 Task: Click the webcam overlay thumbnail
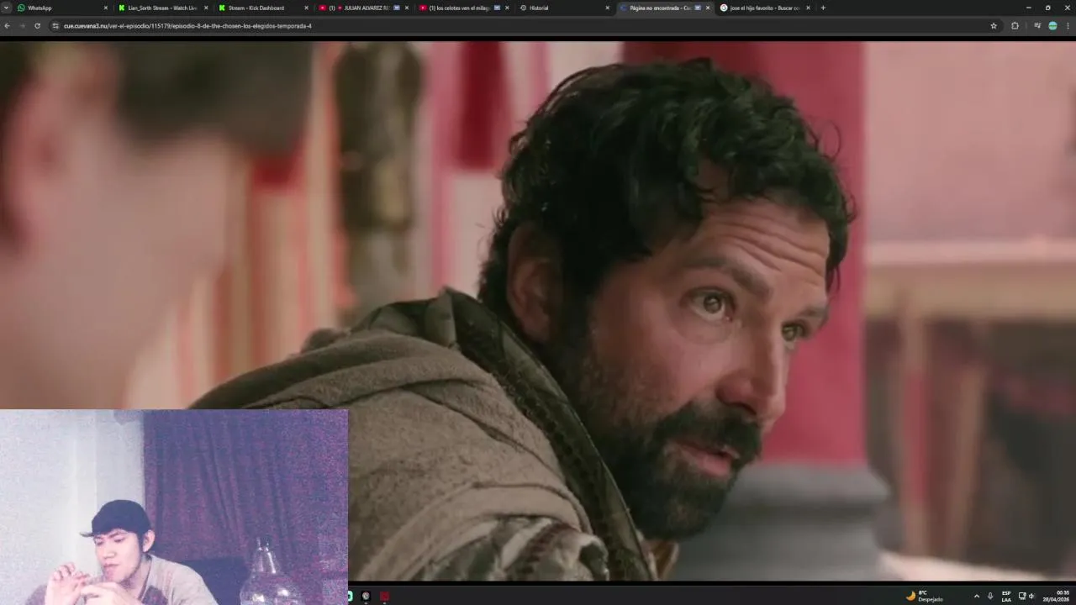(x=174, y=508)
